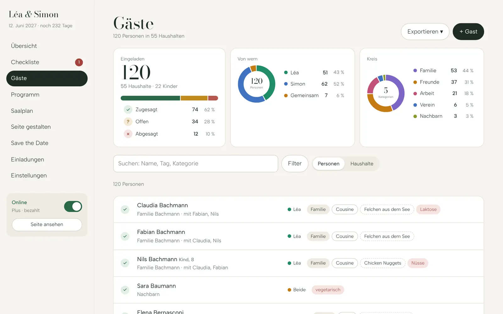
Task: Click status check icon for Sara Baumann
Action: [125, 290]
